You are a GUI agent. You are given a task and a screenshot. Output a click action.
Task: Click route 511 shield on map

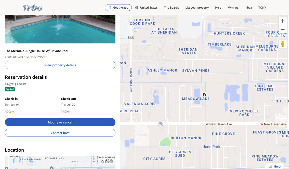[131, 37]
